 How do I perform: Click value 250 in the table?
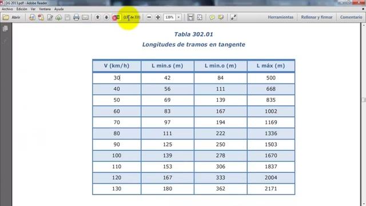tap(221, 144)
